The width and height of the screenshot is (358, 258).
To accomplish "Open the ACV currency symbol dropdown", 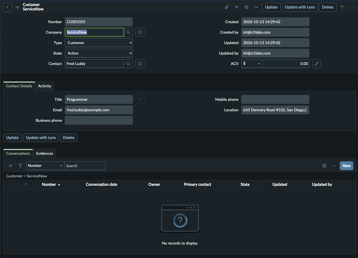I will tap(252, 64).
